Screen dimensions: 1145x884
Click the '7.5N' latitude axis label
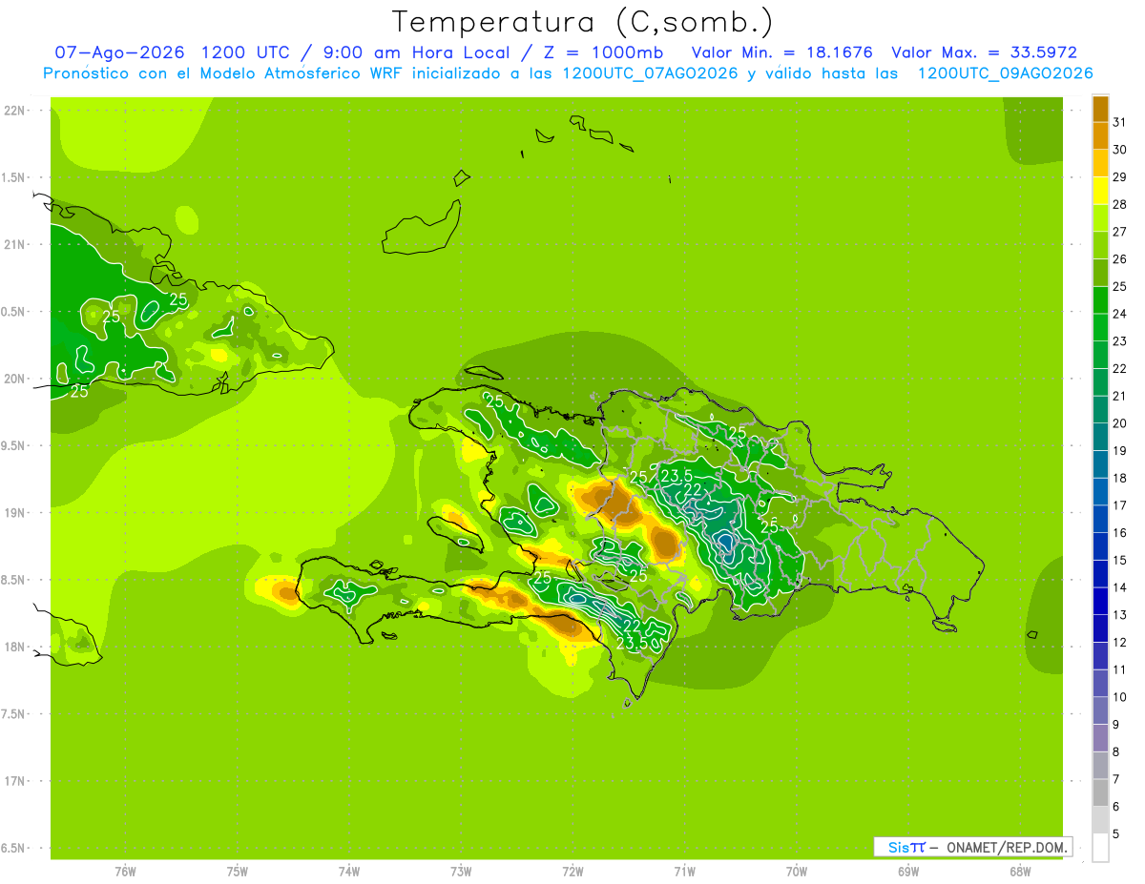point(14,714)
